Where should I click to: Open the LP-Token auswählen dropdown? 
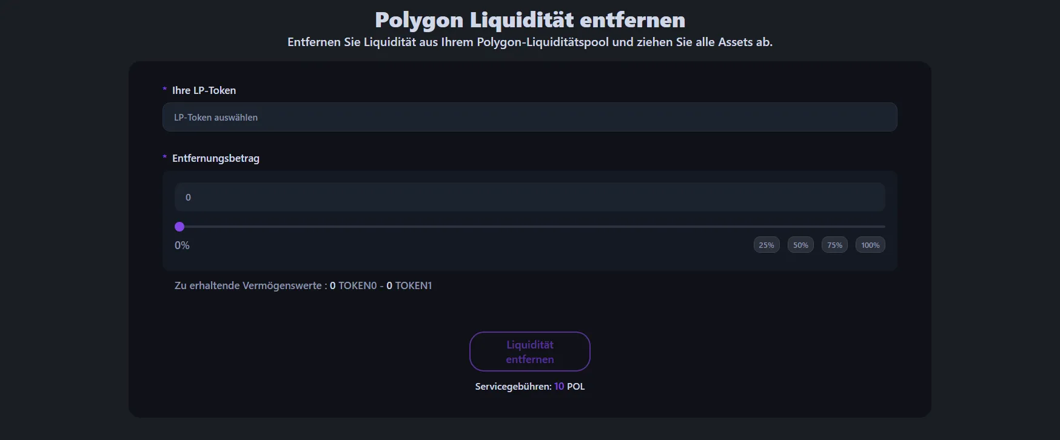pyautogui.click(x=529, y=117)
